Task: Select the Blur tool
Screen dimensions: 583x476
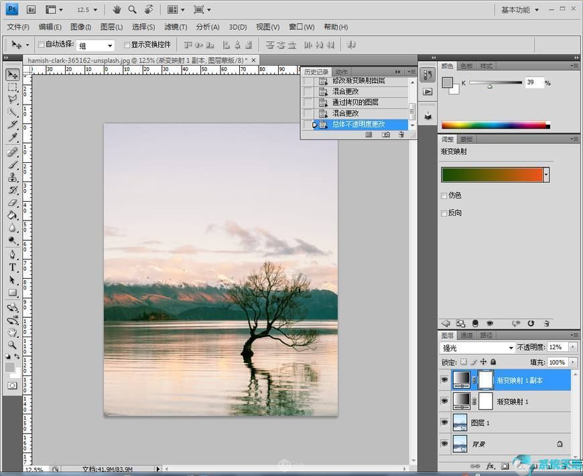Action: [12, 228]
